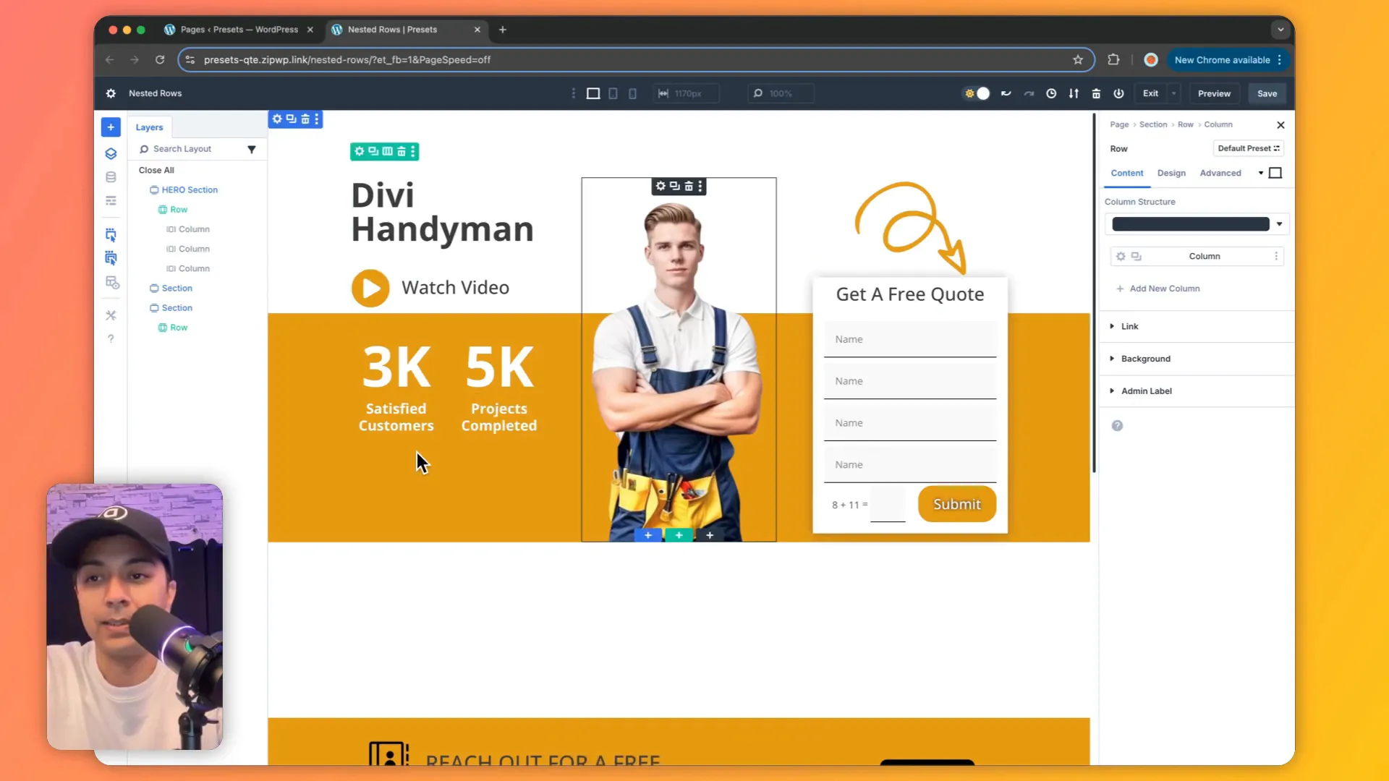Open Exit button dropdown arrow

point(1173,93)
